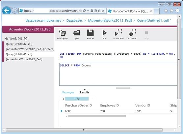
Task: Select the 258 EmployeeID cell
Action: coord(102,111)
